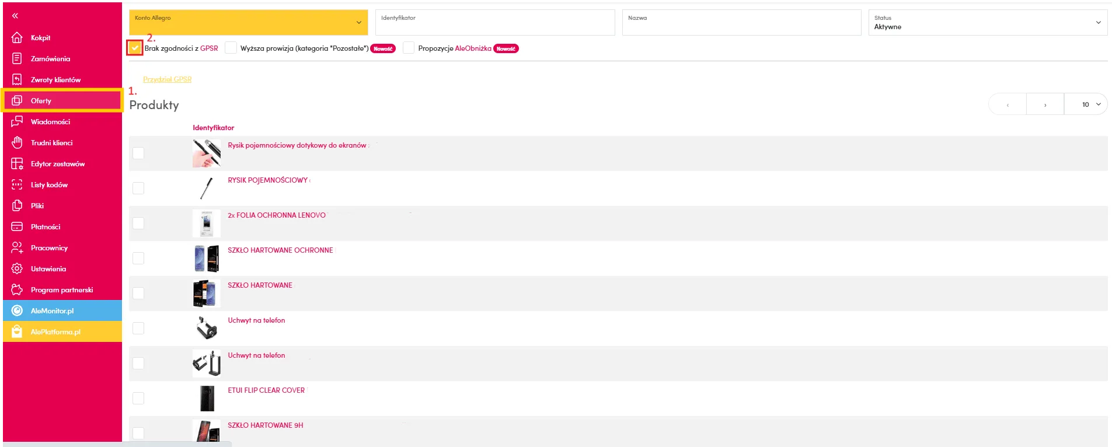Open the Status Aktywne dropdown
1112x447 pixels.
click(x=987, y=22)
